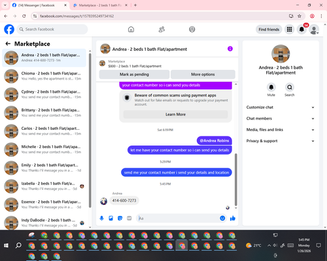This screenshot has height=261, width=327.
Task: Show hidden system tray icons
Action: [x=269, y=245]
